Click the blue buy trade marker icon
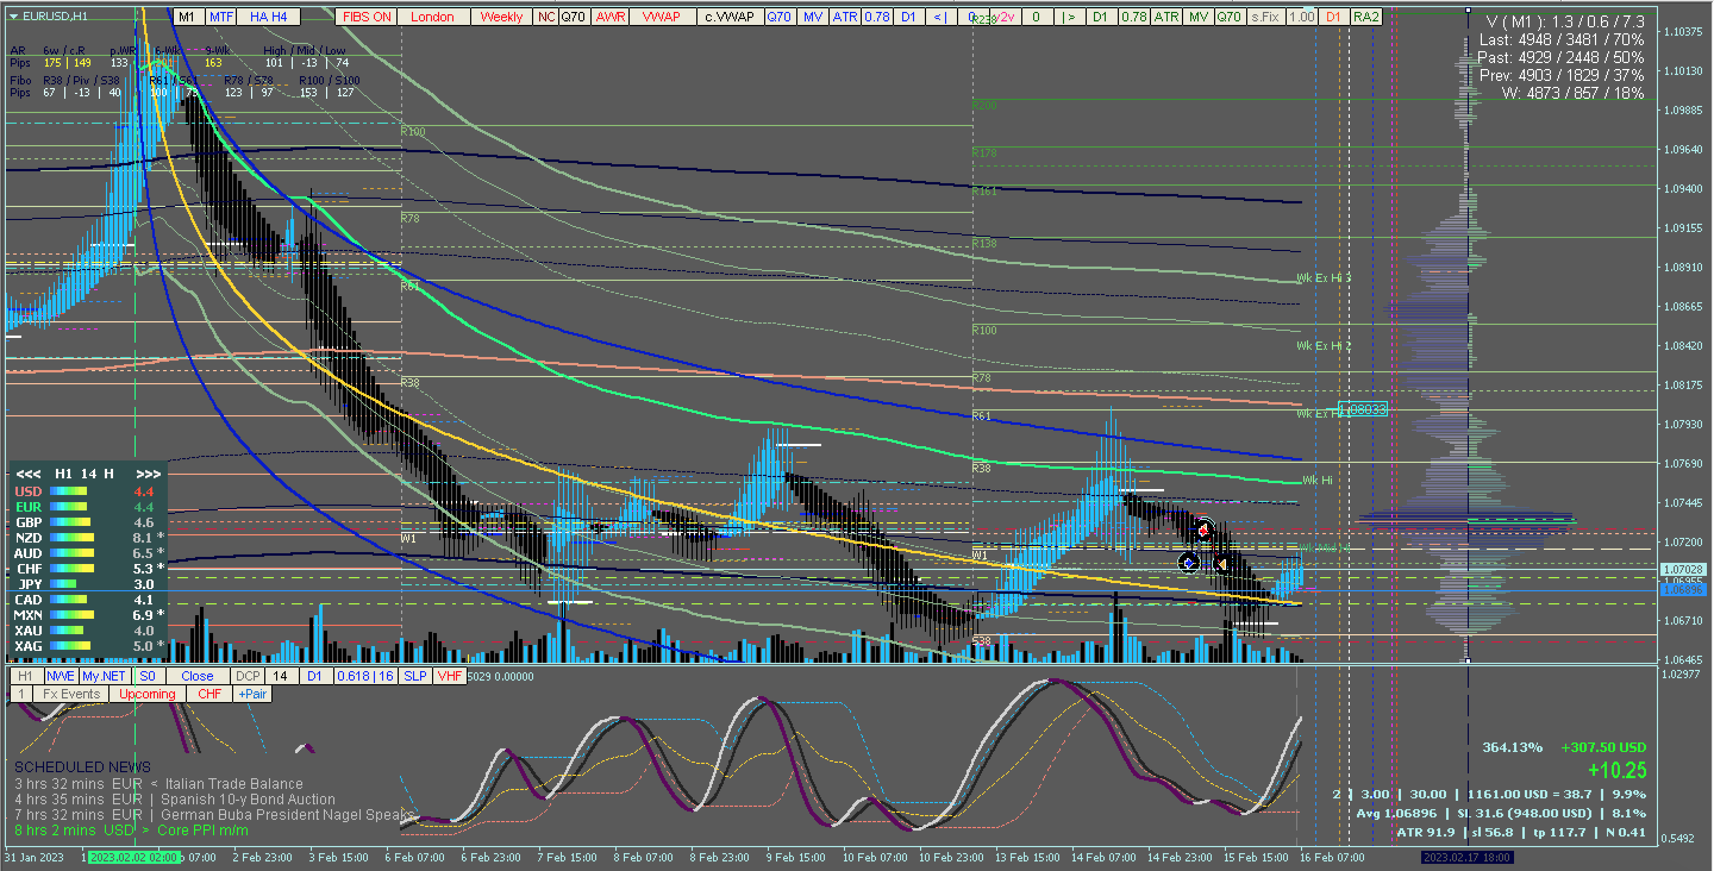This screenshot has width=1714, height=871. [1188, 563]
